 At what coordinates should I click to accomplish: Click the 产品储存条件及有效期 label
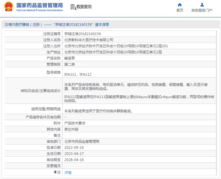pyautogui.click(x=43, y=117)
